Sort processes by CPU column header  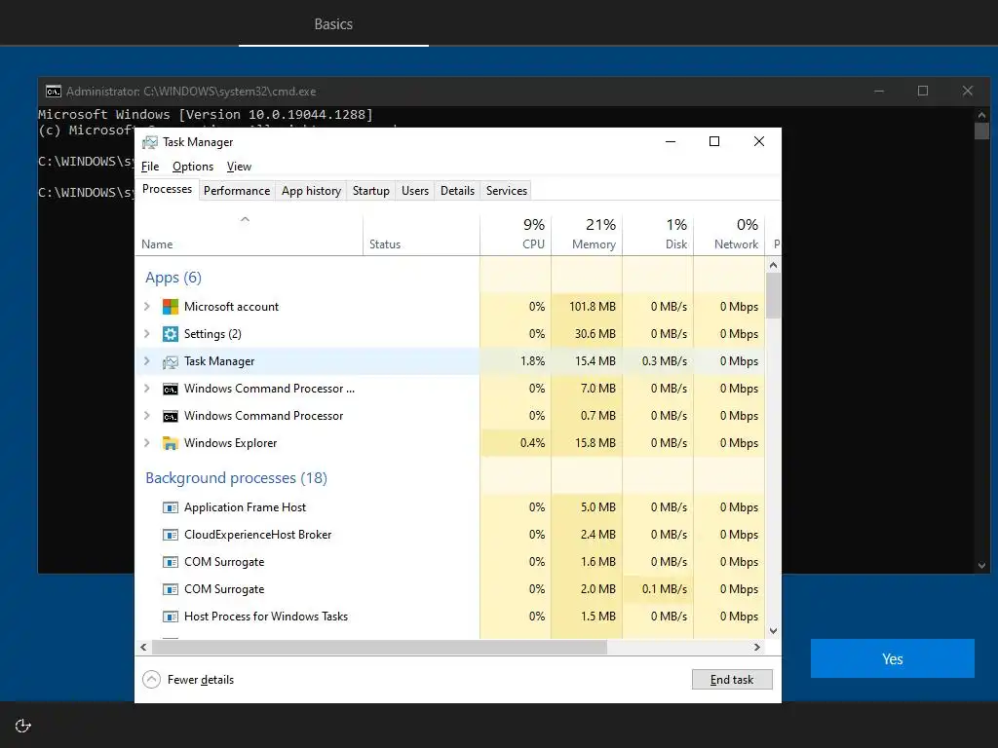pos(516,234)
